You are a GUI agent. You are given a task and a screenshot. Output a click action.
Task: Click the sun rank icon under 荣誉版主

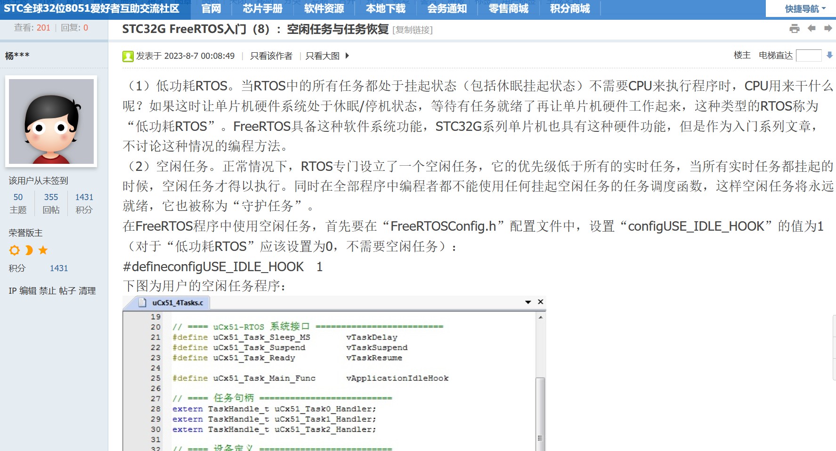(15, 250)
